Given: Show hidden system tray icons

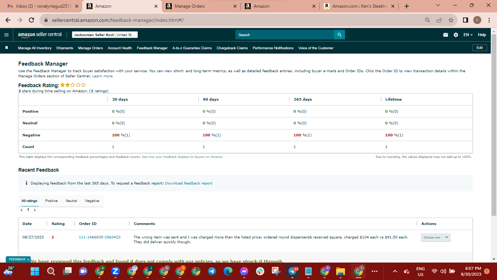Looking at the screenshot, I should [x=395, y=271].
